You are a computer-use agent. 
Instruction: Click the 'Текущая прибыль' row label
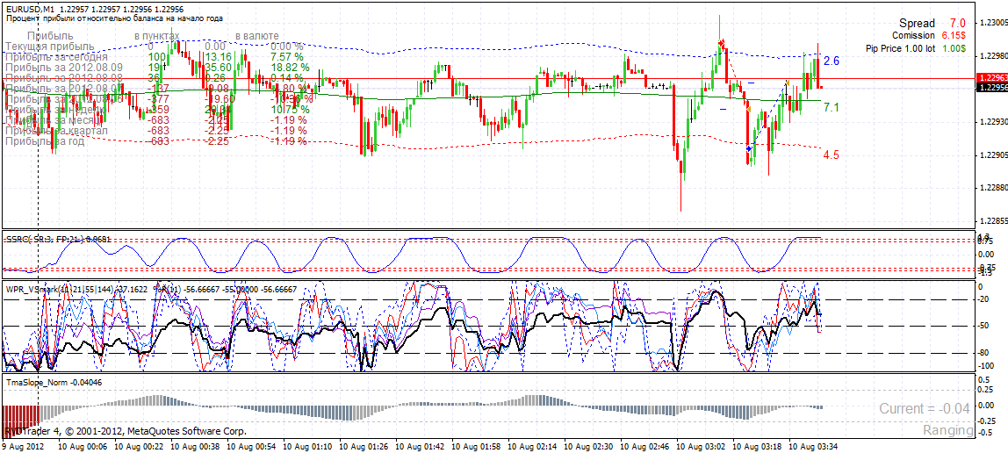tap(49, 47)
